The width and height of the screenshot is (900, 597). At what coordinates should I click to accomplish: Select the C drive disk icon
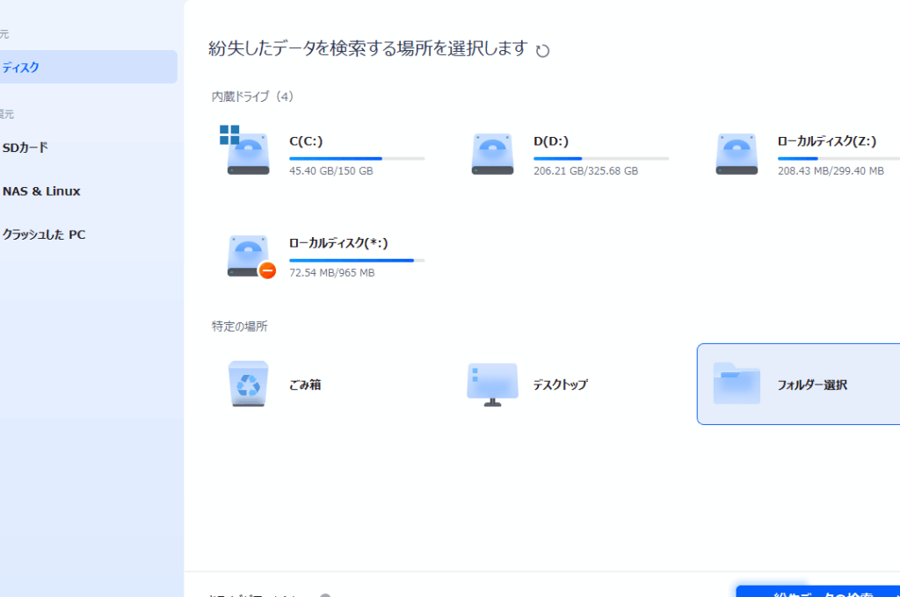tap(248, 155)
